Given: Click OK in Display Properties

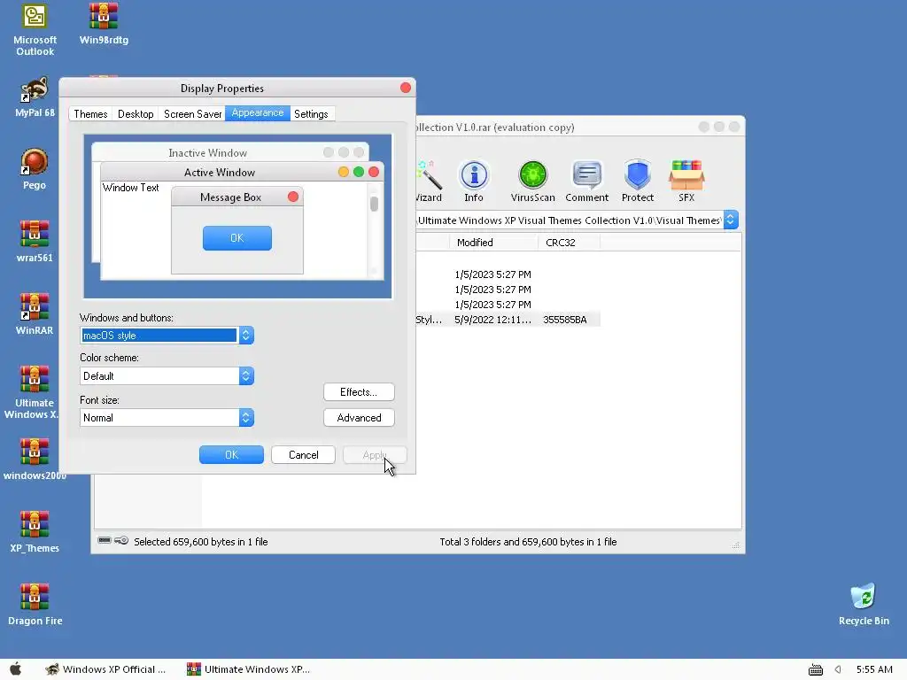Looking at the screenshot, I should (231, 455).
